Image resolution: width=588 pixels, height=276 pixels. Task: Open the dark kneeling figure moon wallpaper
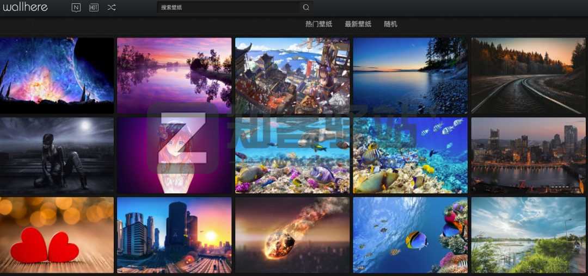(x=57, y=155)
